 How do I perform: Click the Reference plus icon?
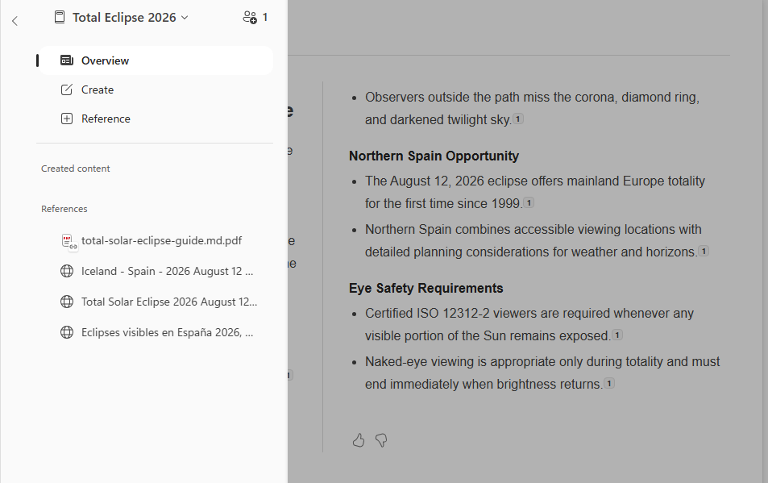tap(67, 119)
